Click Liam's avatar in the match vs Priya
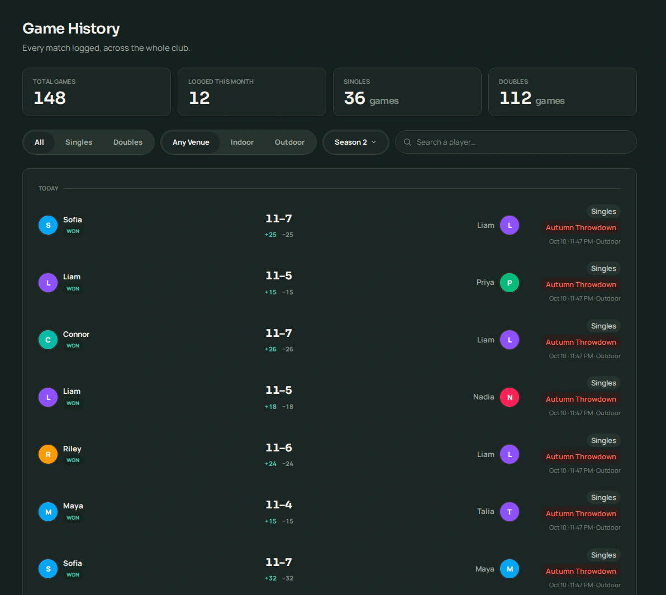Viewport: 666px width, 595px height. coord(48,283)
